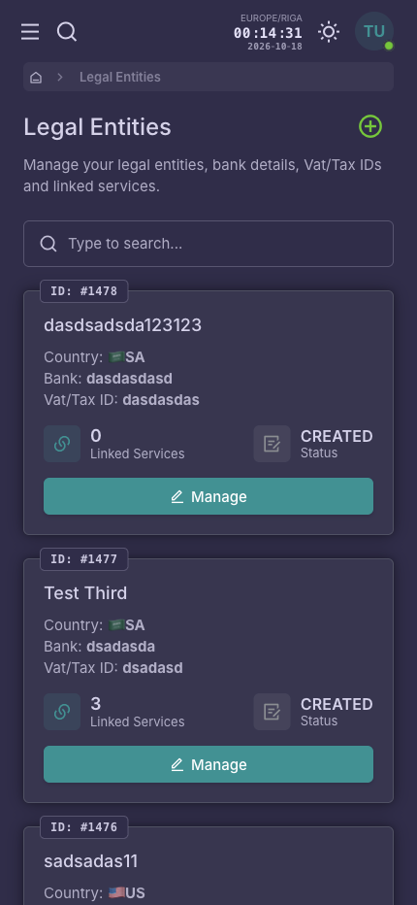Click CREATED status on Test Third card

[337, 704]
